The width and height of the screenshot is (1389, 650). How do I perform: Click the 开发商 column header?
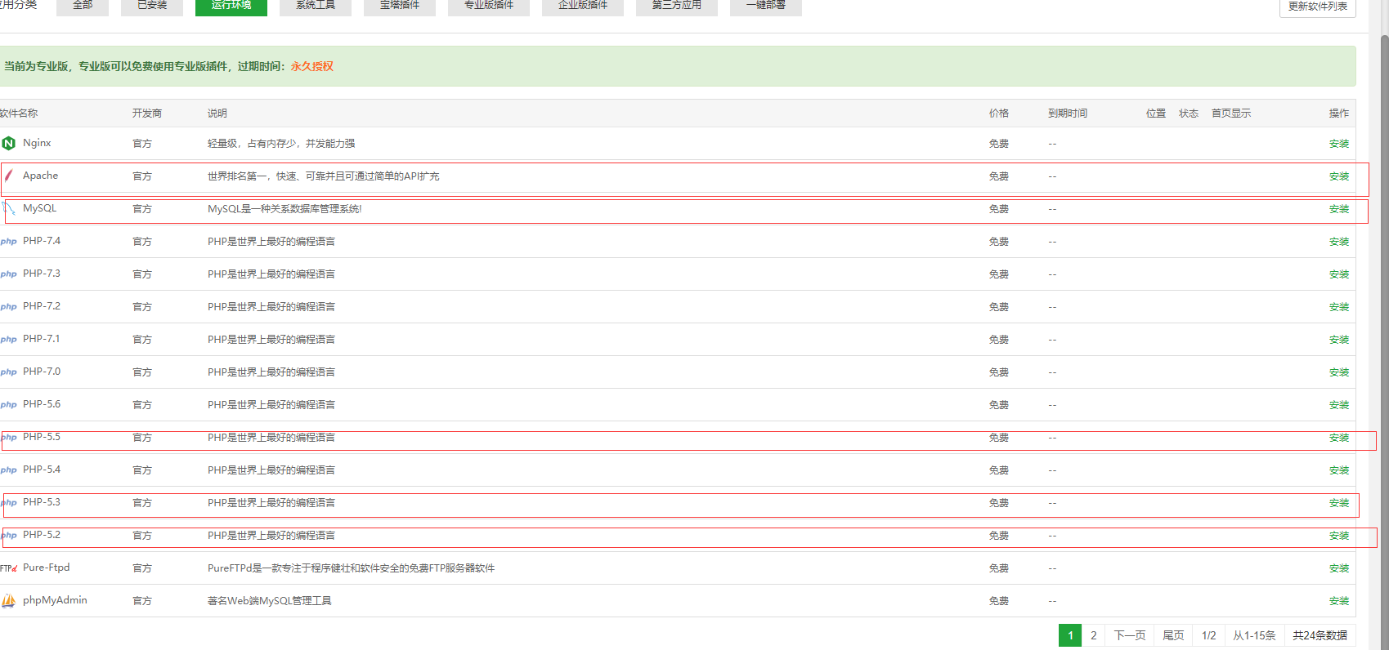pos(147,114)
